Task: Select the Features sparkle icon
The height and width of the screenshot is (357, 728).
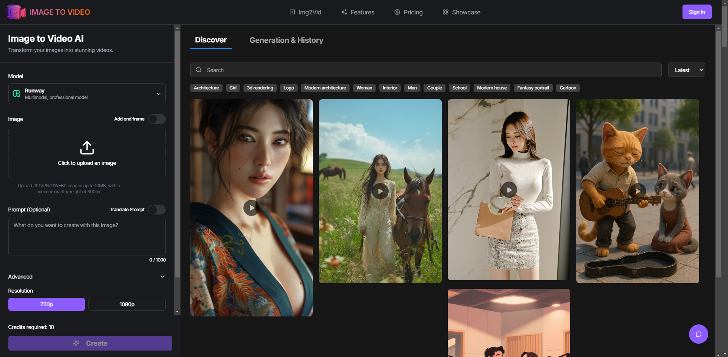Action: [344, 12]
